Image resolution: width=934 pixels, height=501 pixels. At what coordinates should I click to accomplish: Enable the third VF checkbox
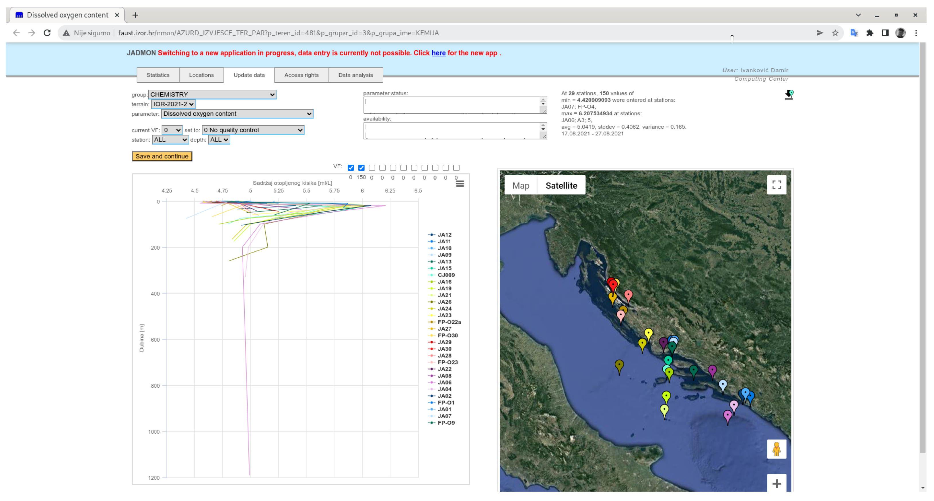pos(372,168)
